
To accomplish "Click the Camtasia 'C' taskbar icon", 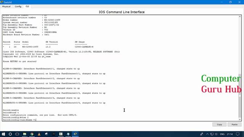I will pos(61,134).
